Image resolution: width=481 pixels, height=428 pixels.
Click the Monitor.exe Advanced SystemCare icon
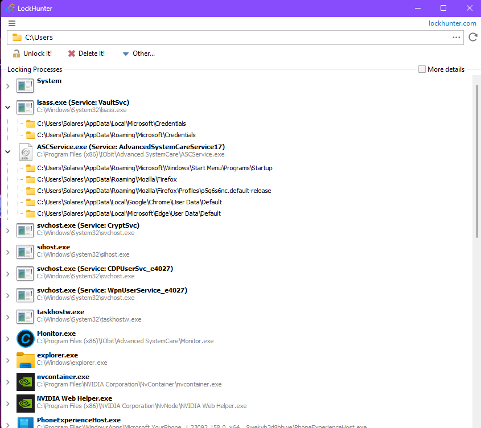point(26,339)
